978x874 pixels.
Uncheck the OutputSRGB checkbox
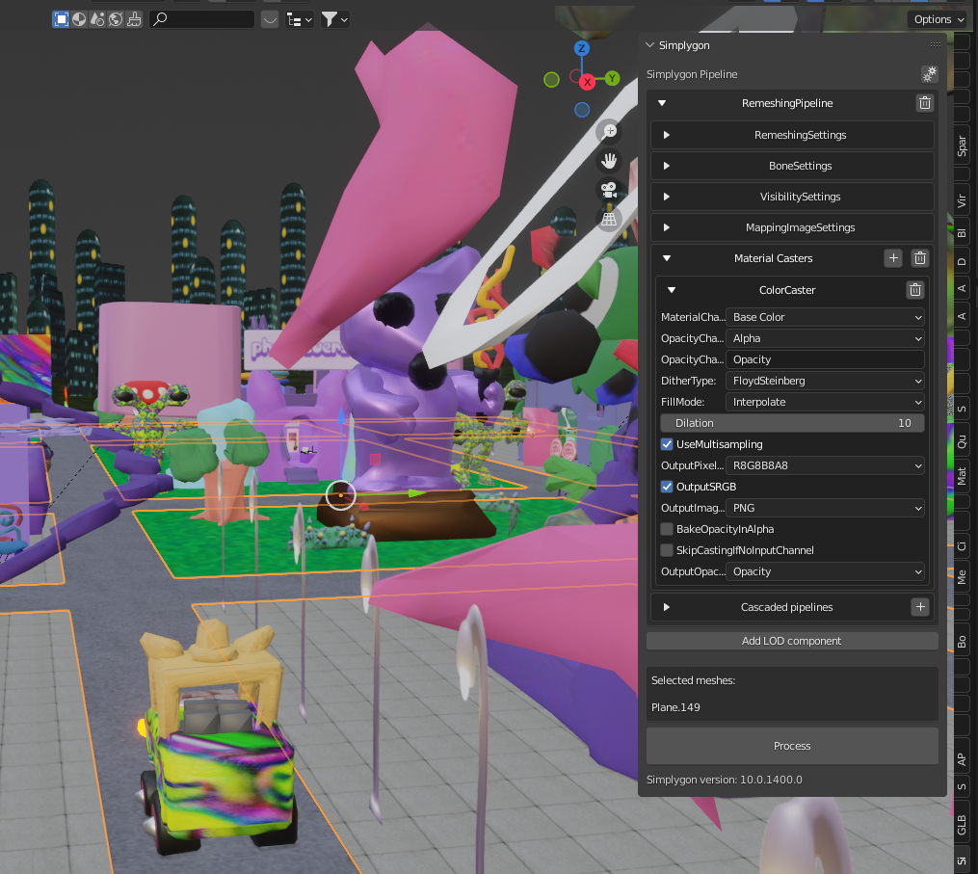click(667, 487)
